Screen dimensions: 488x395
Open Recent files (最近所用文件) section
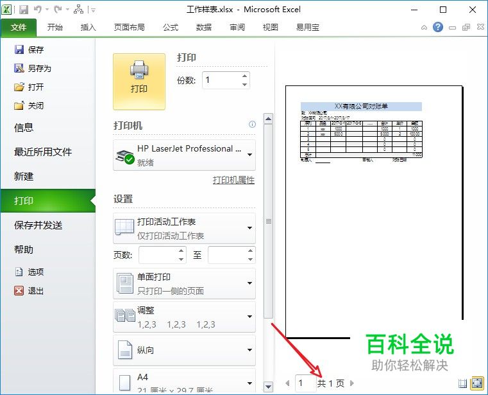[43, 152]
